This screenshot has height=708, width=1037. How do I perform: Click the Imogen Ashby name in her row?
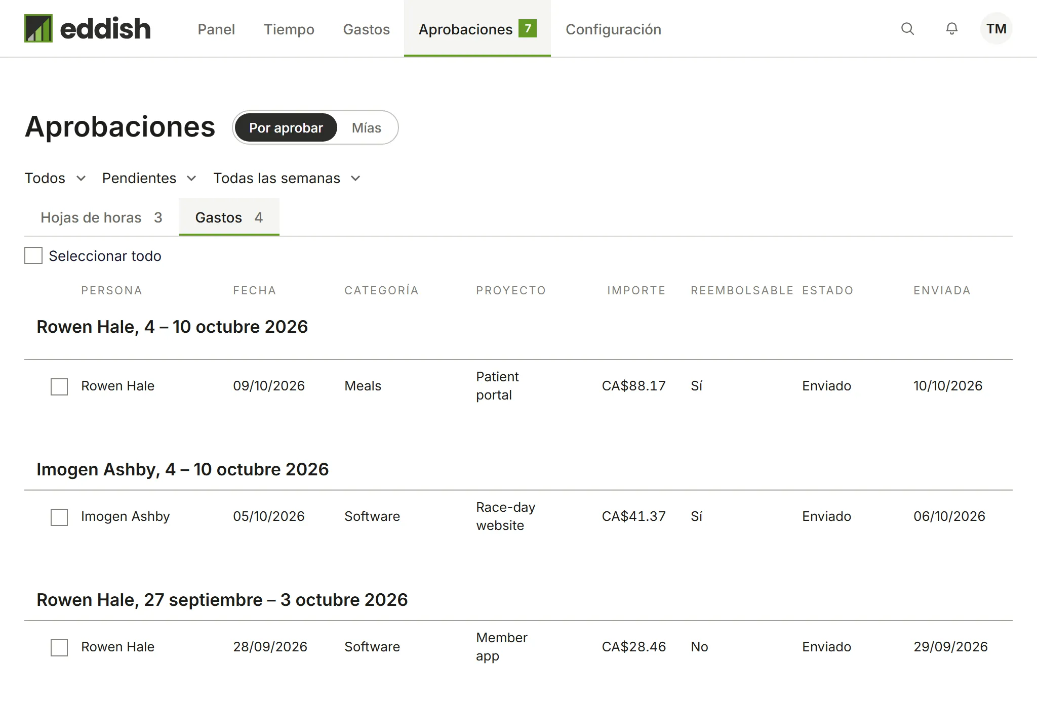click(x=125, y=516)
